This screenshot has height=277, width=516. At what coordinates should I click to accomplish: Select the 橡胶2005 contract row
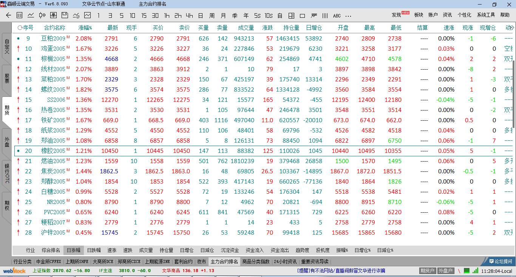[x=53, y=151]
